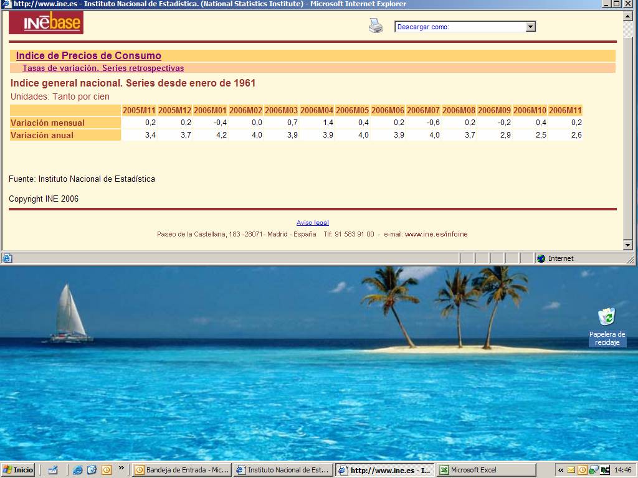Viewport: 638px width, 478px height.
Task: Open the Indice de Precios de Consumo link
Action: click(x=88, y=56)
